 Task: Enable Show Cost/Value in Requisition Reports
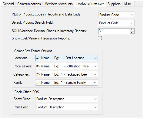coord(100,38)
